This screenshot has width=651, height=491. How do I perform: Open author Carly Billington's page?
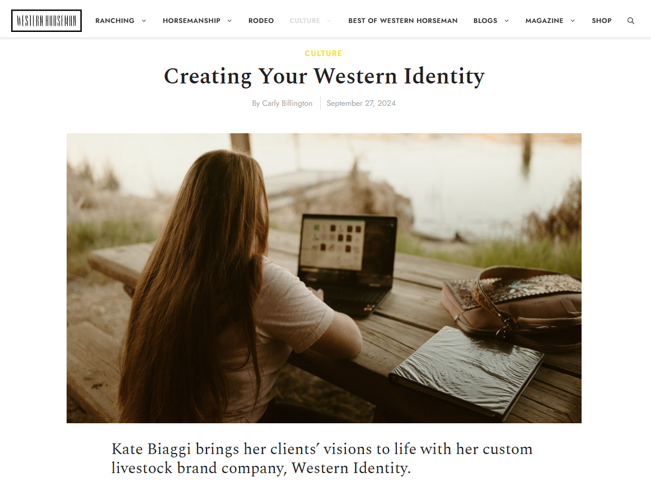click(287, 103)
